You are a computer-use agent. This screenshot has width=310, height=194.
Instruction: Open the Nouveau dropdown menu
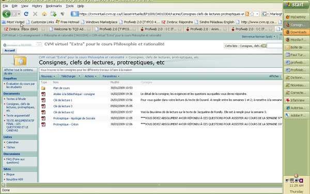coord(48,76)
